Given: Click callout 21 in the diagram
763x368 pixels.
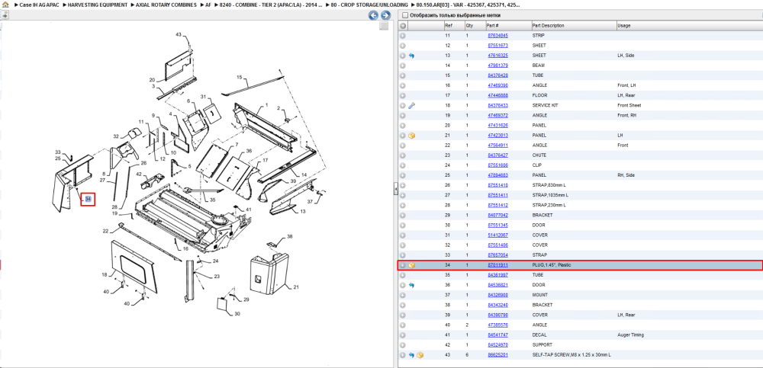Looking at the screenshot, I should [295, 286].
